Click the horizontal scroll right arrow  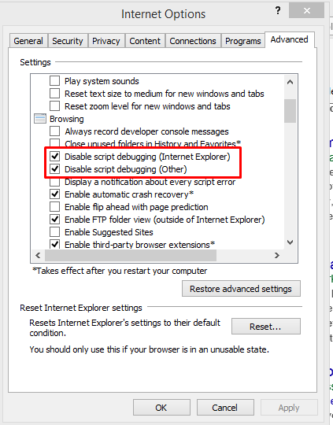(277, 255)
